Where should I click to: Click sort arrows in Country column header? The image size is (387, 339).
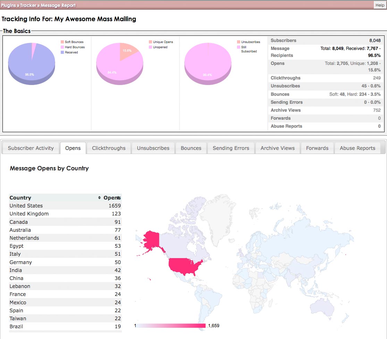pos(99,198)
